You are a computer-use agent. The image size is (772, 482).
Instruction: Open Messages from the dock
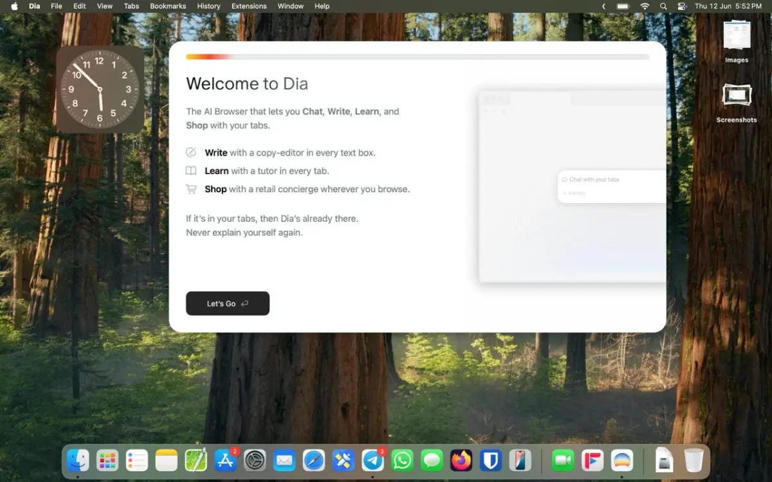click(432, 460)
